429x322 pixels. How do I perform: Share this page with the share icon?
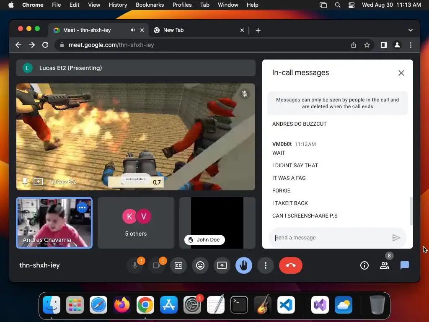pyautogui.click(x=354, y=45)
